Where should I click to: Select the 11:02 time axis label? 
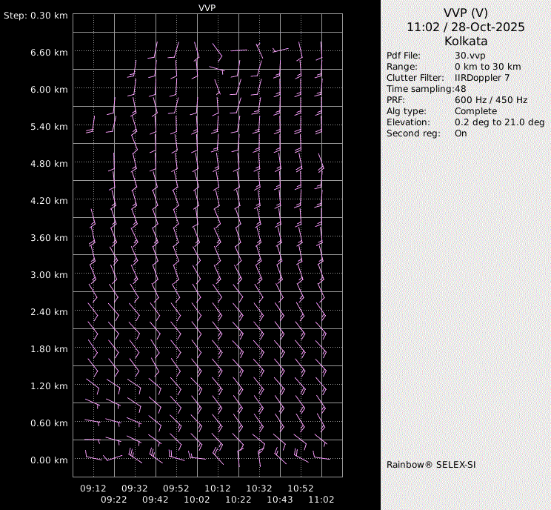click(321, 500)
